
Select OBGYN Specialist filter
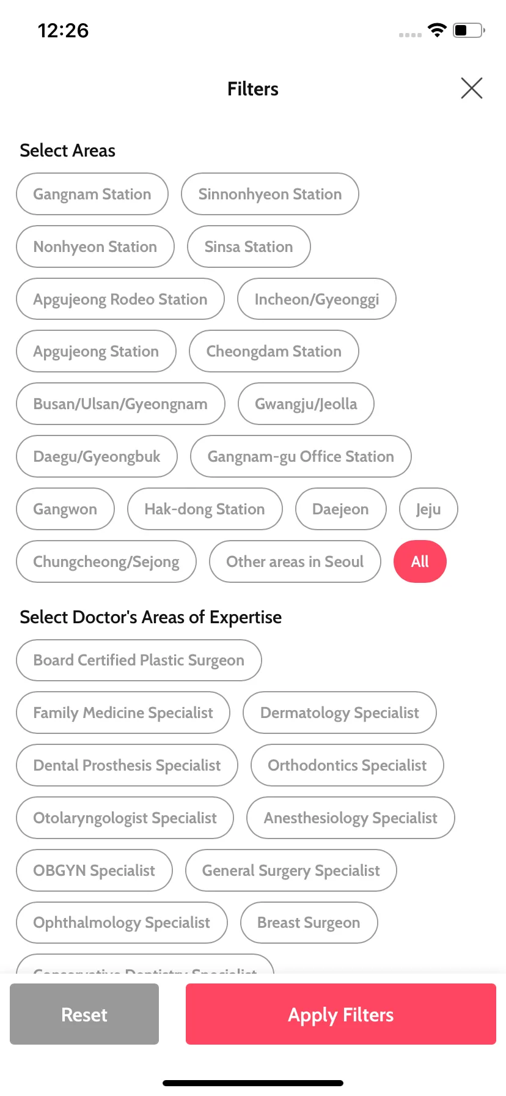pyautogui.click(x=94, y=870)
